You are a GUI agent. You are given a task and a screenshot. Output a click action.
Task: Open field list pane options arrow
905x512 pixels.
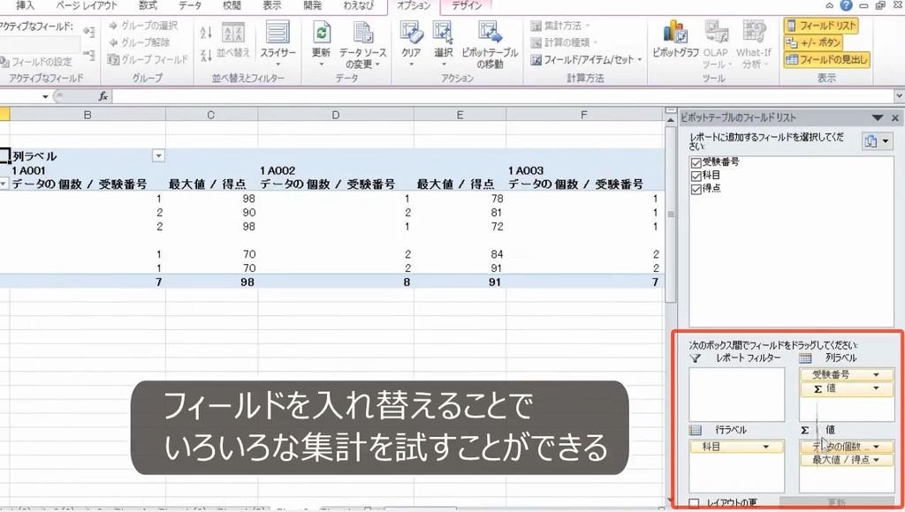pyautogui.click(x=878, y=117)
